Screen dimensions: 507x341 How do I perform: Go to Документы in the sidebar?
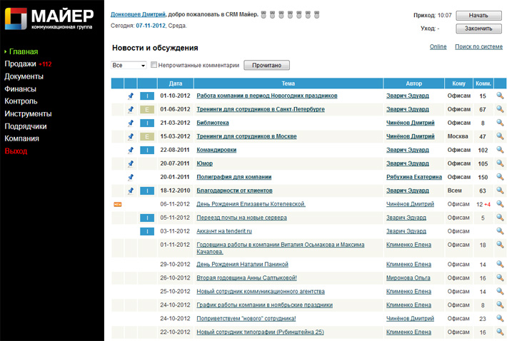point(24,76)
